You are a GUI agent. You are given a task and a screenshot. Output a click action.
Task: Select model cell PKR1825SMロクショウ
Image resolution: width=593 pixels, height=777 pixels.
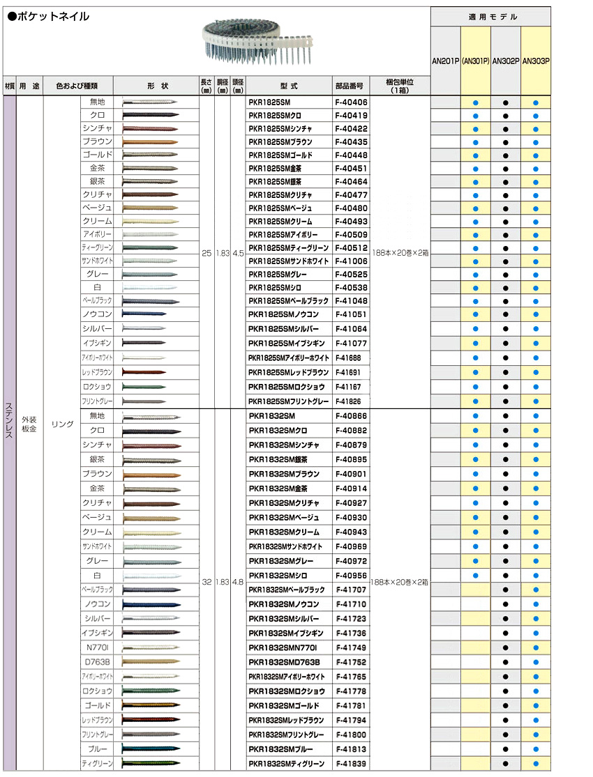pos(290,387)
